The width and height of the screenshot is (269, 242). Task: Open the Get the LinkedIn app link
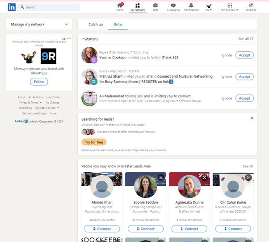(34, 113)
